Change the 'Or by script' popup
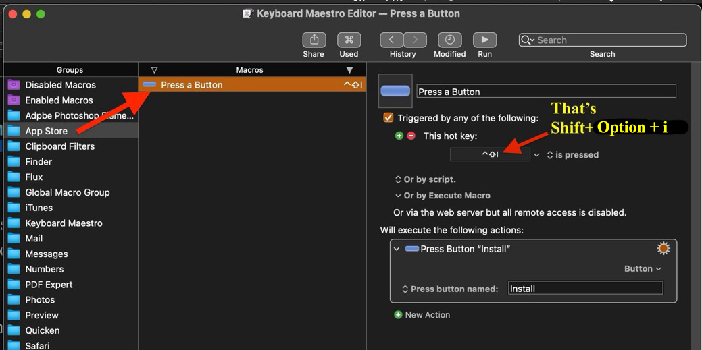 [425, 179]
